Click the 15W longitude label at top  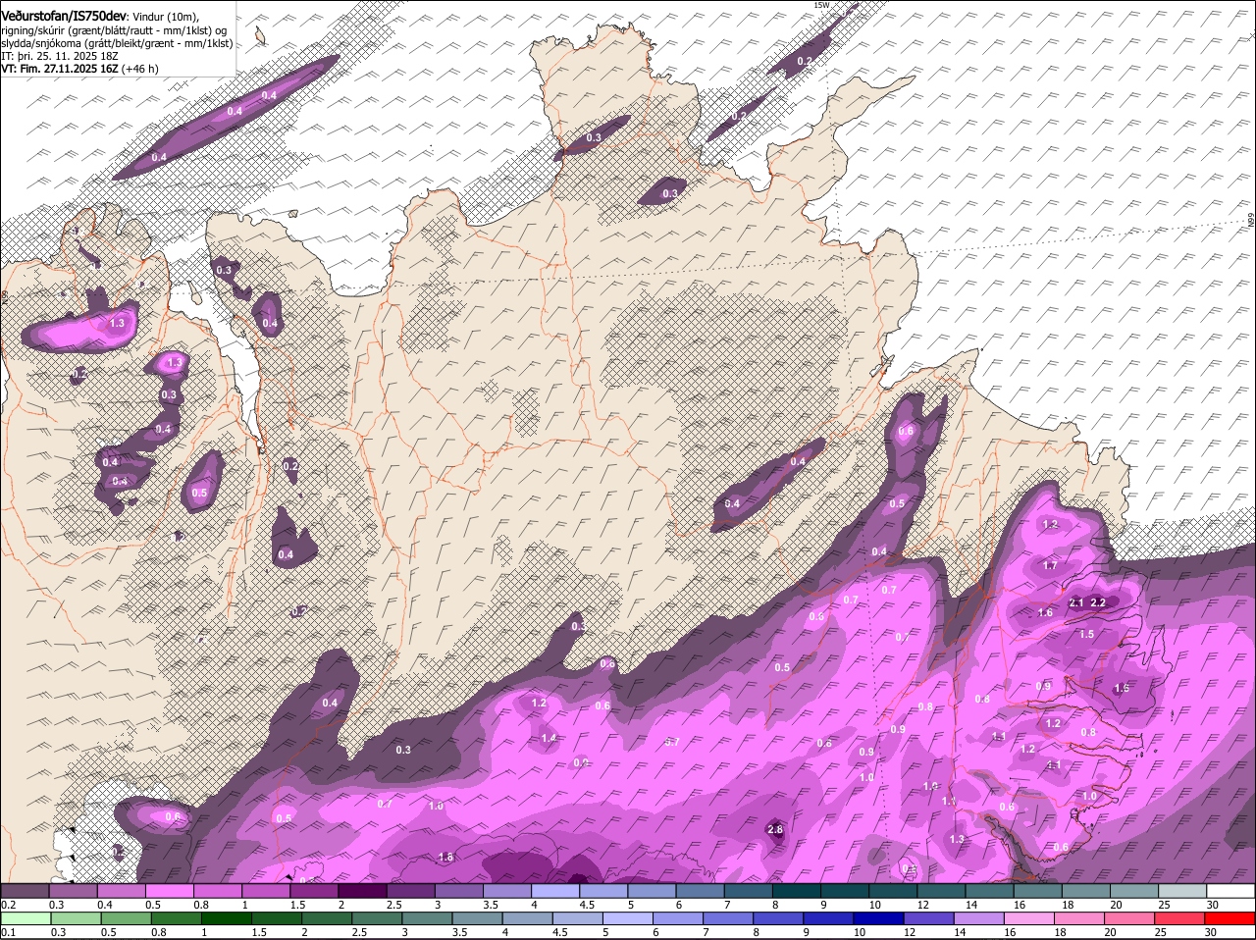(821, 5)
